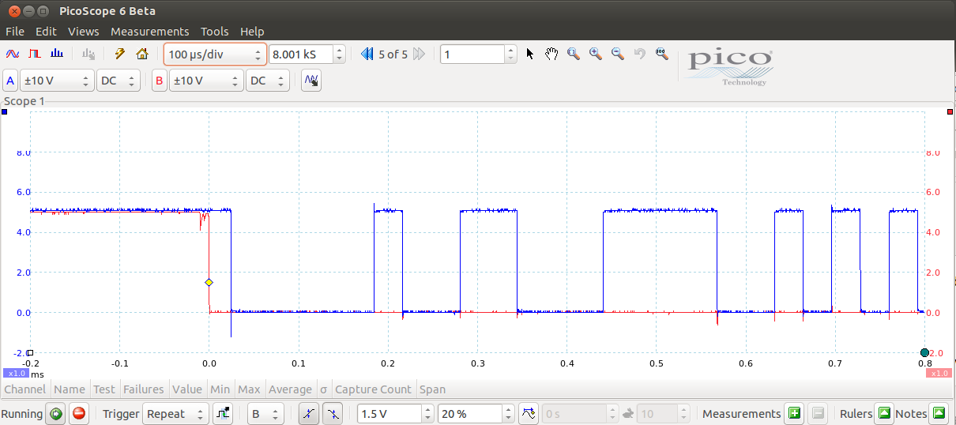This screenshot has width=956, height=425.
Task: Click the zoom to full view icon
Action: tap(662, 54)
